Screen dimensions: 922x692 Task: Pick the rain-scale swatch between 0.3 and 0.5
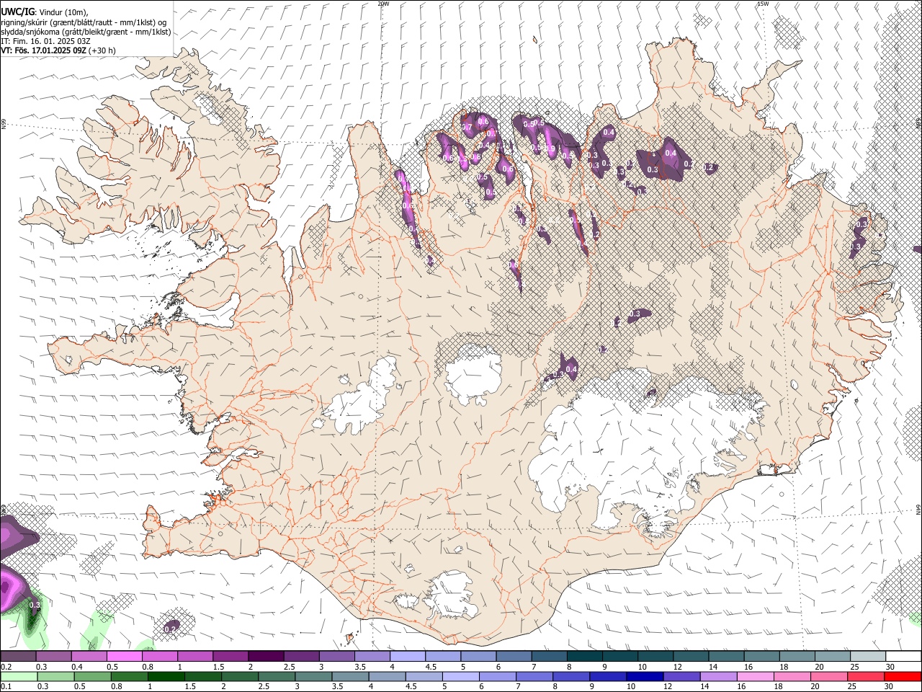[55, 676]
